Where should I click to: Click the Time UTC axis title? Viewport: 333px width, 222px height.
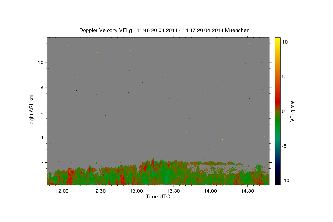(x=158, y=196)
